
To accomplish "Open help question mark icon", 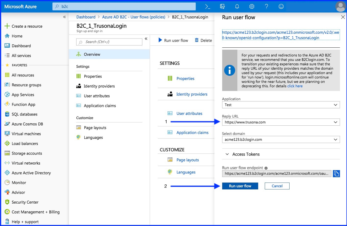I will (267, 6).
